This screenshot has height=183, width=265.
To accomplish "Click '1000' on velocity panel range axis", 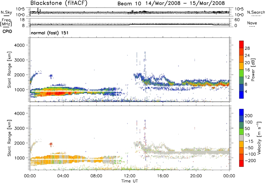I will point(20,158).
